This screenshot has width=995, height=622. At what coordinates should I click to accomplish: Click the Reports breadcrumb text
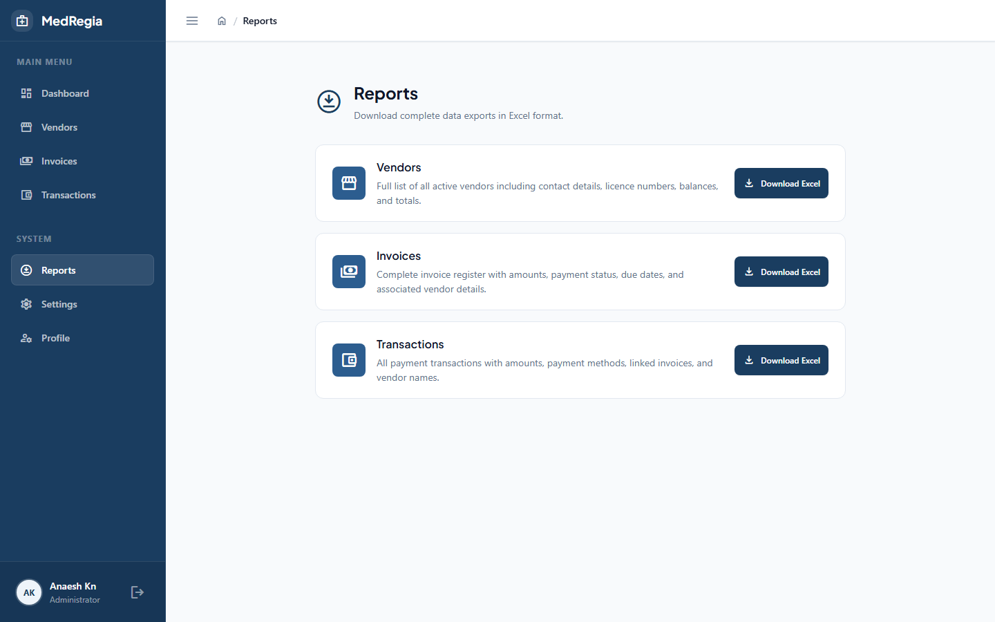click(260, 21)
